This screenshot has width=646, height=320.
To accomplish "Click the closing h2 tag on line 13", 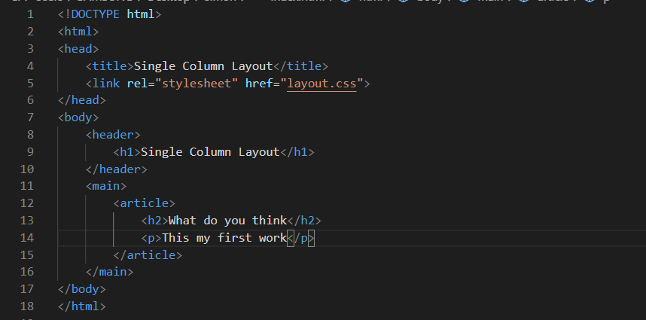I will pyautogui.click(x=304, y=221).
